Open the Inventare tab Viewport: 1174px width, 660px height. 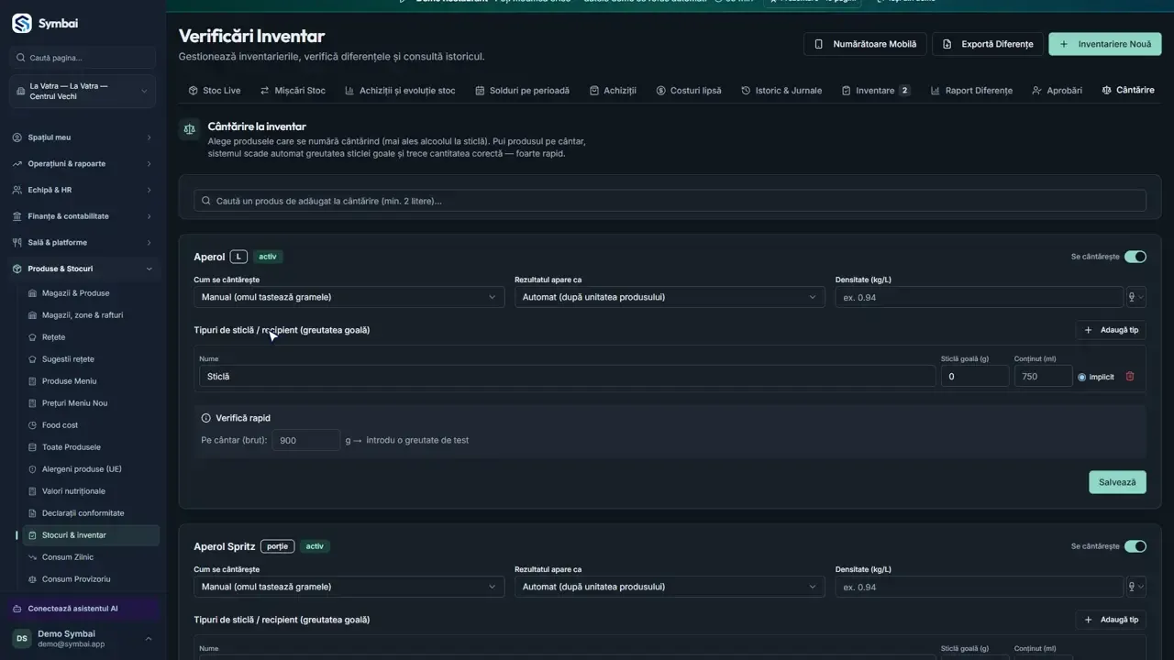coord(876,91)
